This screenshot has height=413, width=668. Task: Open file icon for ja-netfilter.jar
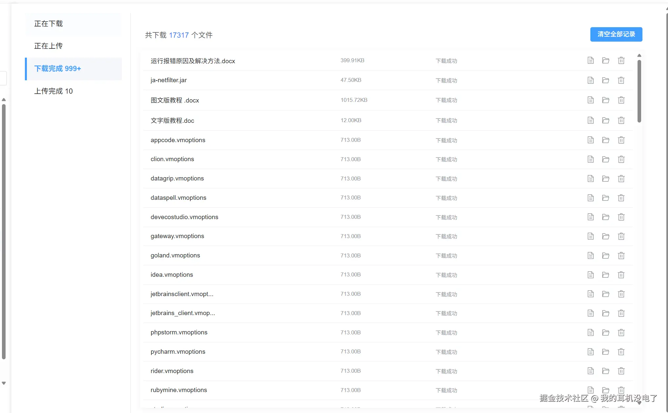[590, 80]
